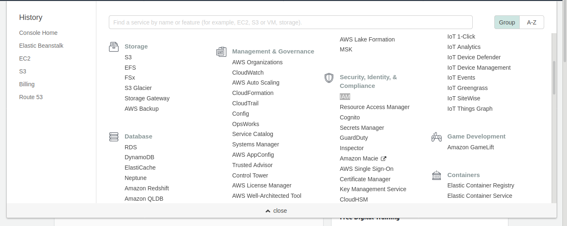Open Key Management Service
This screenshot has height=226, width=567.
373,189
